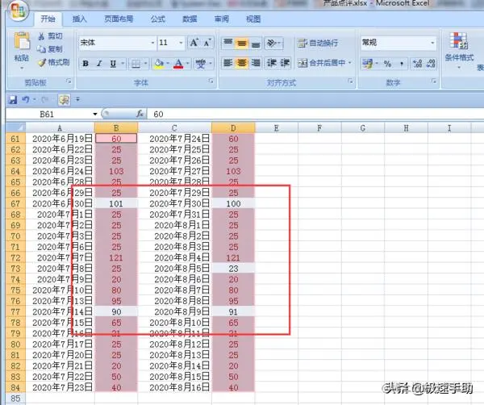Open the 审阅 Review tab

pyautogui.click(x=222, y=19)
